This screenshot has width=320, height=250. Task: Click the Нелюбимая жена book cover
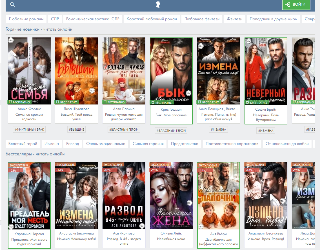coord(171,195)
